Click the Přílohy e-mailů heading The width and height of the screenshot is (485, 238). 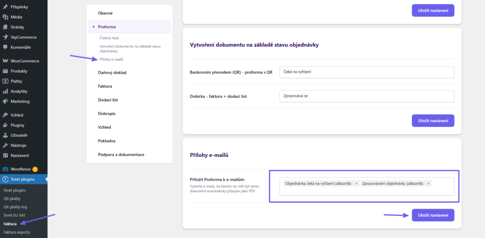[209, 155]
